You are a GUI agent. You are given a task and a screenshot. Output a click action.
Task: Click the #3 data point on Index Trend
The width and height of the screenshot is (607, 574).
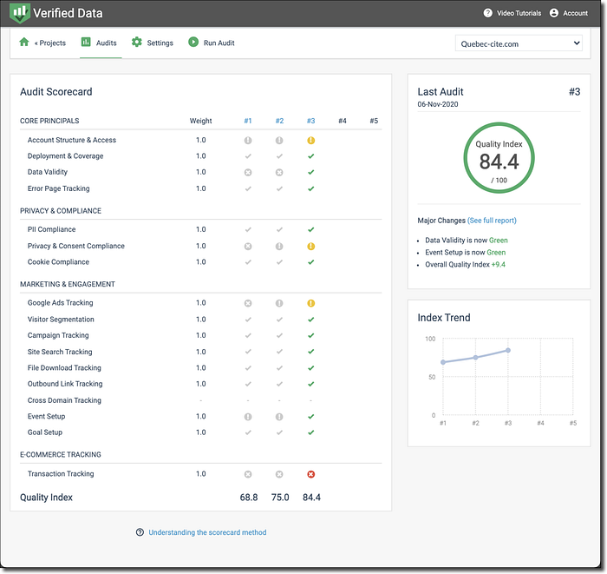tap(508, 350)
